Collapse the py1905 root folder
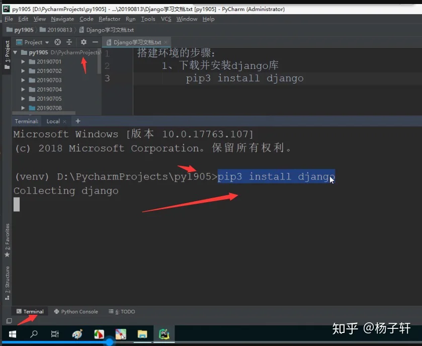 point(15,52)
